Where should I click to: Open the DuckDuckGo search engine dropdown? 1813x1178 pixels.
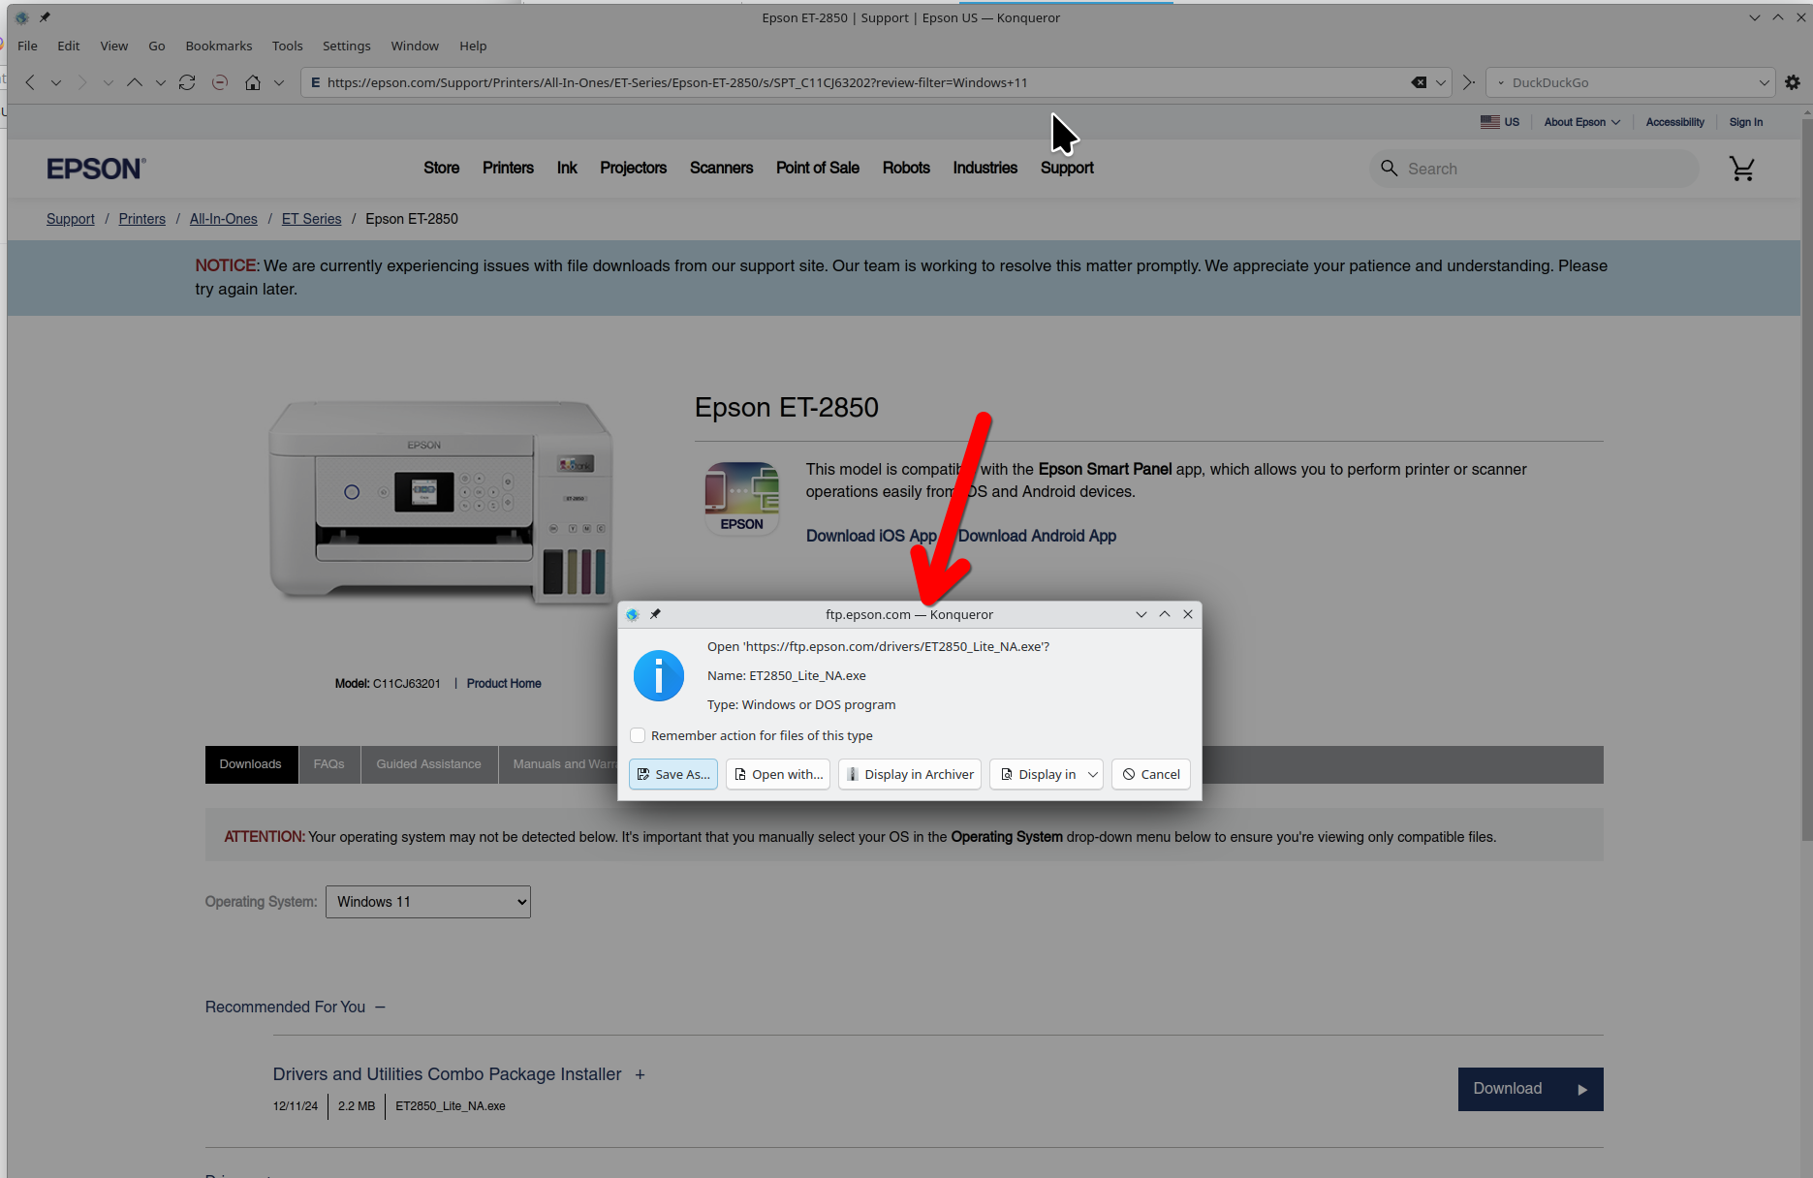[x=1765, y=82]
